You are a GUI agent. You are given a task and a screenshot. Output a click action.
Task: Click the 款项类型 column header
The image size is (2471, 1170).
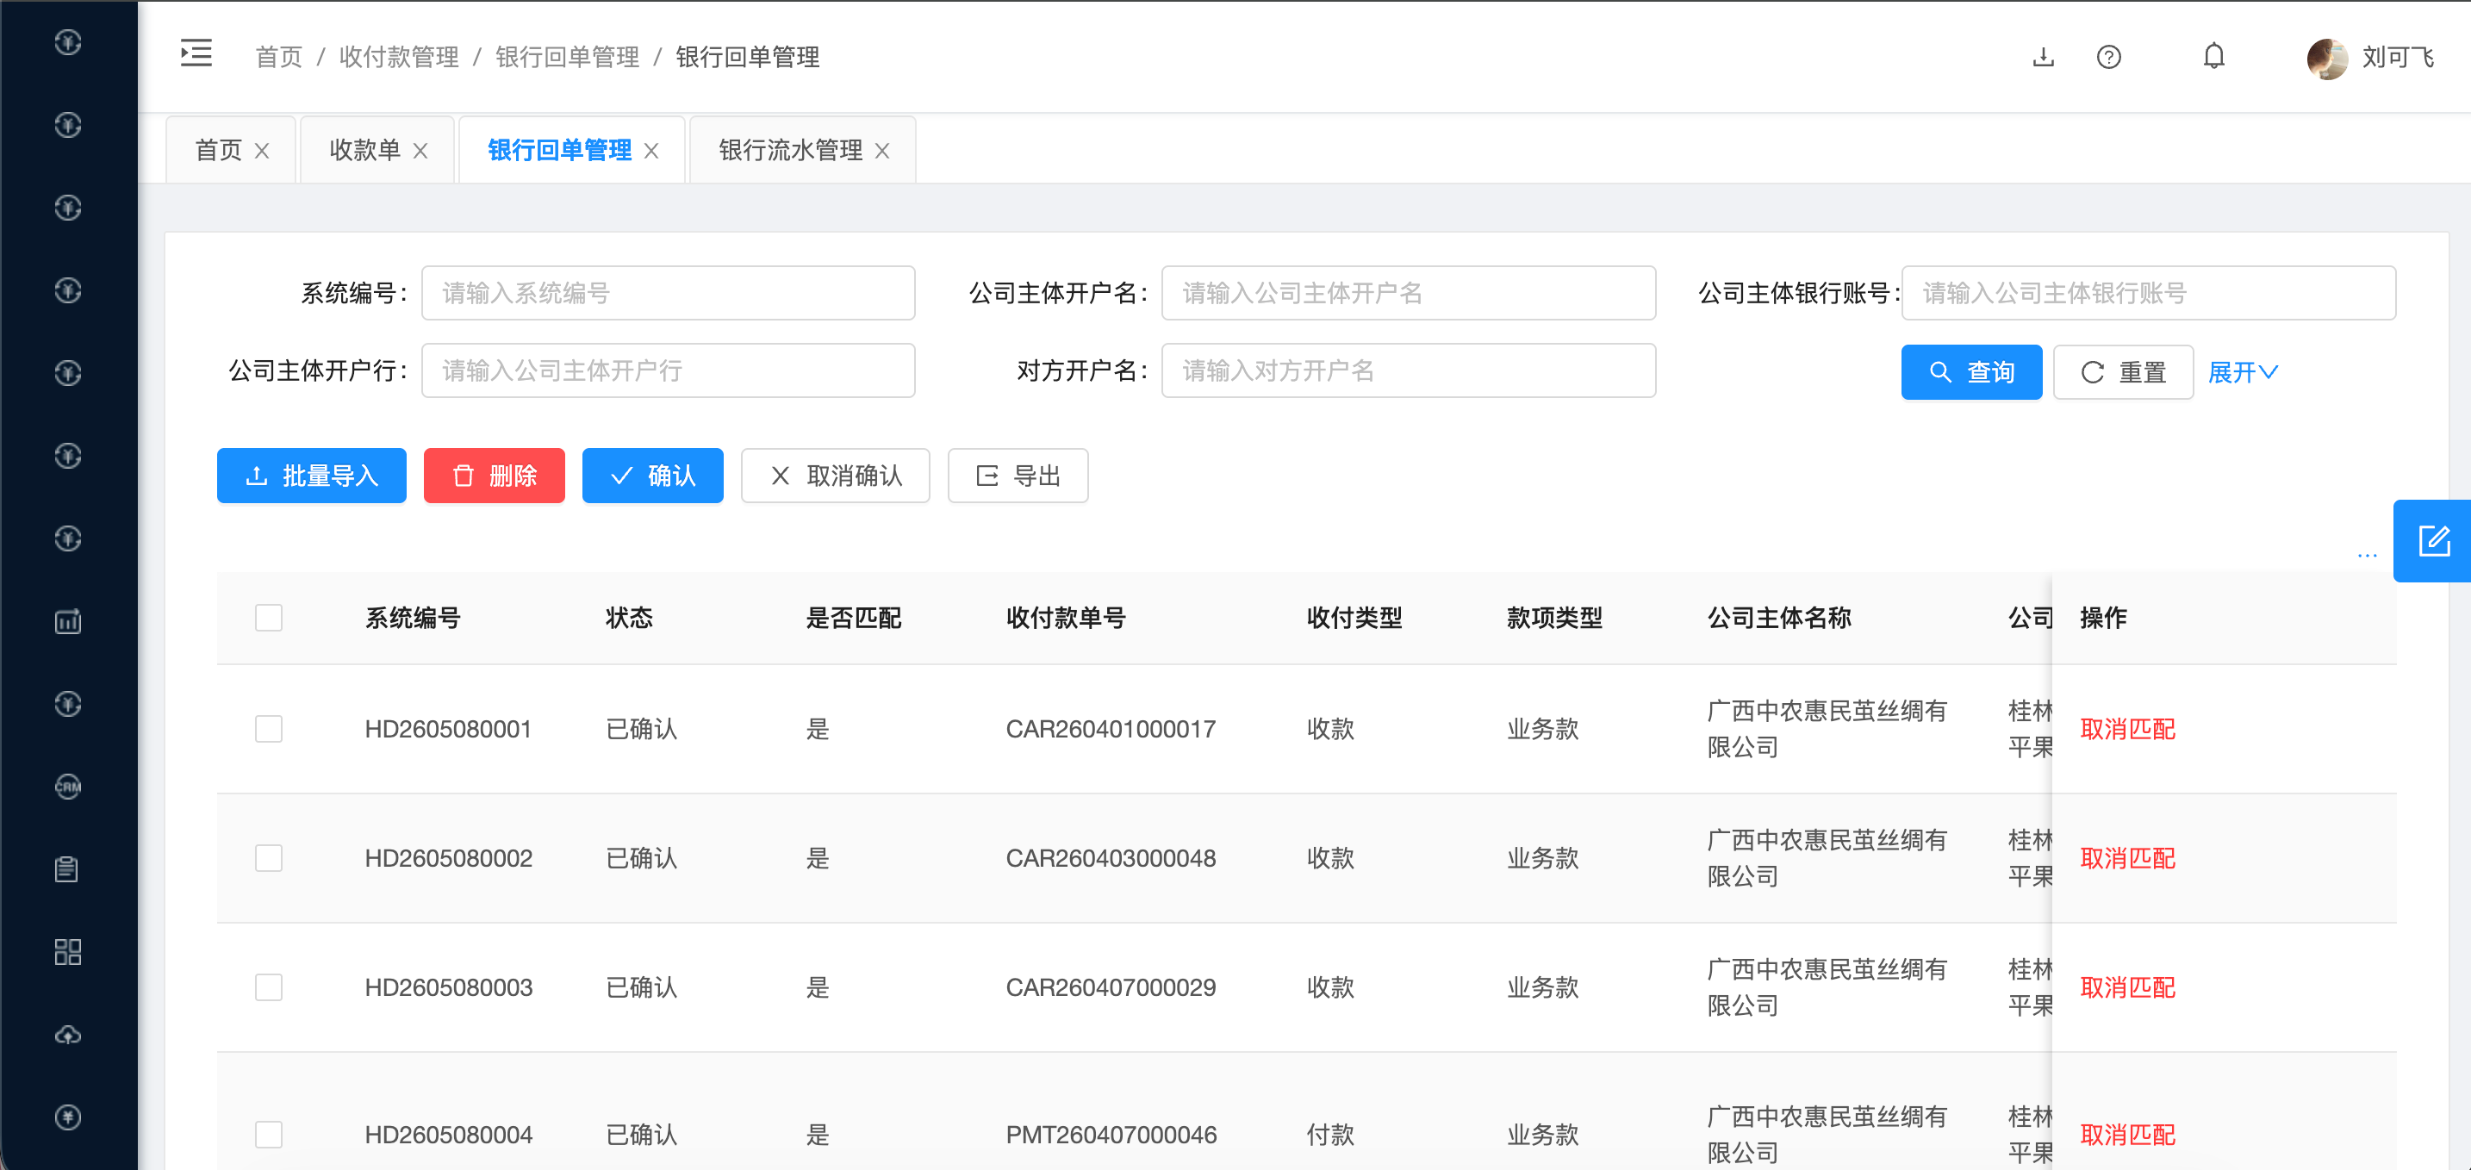pyautogui.click(x=1554, y=618)
